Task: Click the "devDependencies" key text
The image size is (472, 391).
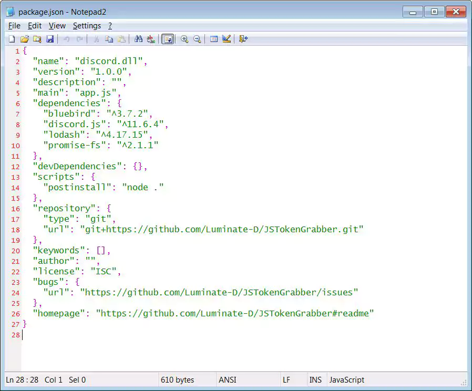Action: click(77, 166)
